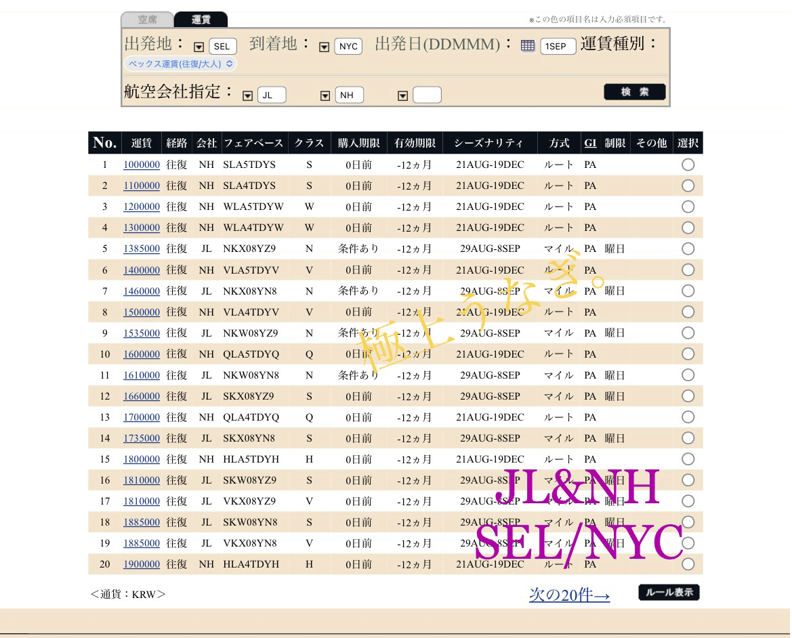
Task: Open the dropdown next to the JL airline field
Action: (249, 95)
